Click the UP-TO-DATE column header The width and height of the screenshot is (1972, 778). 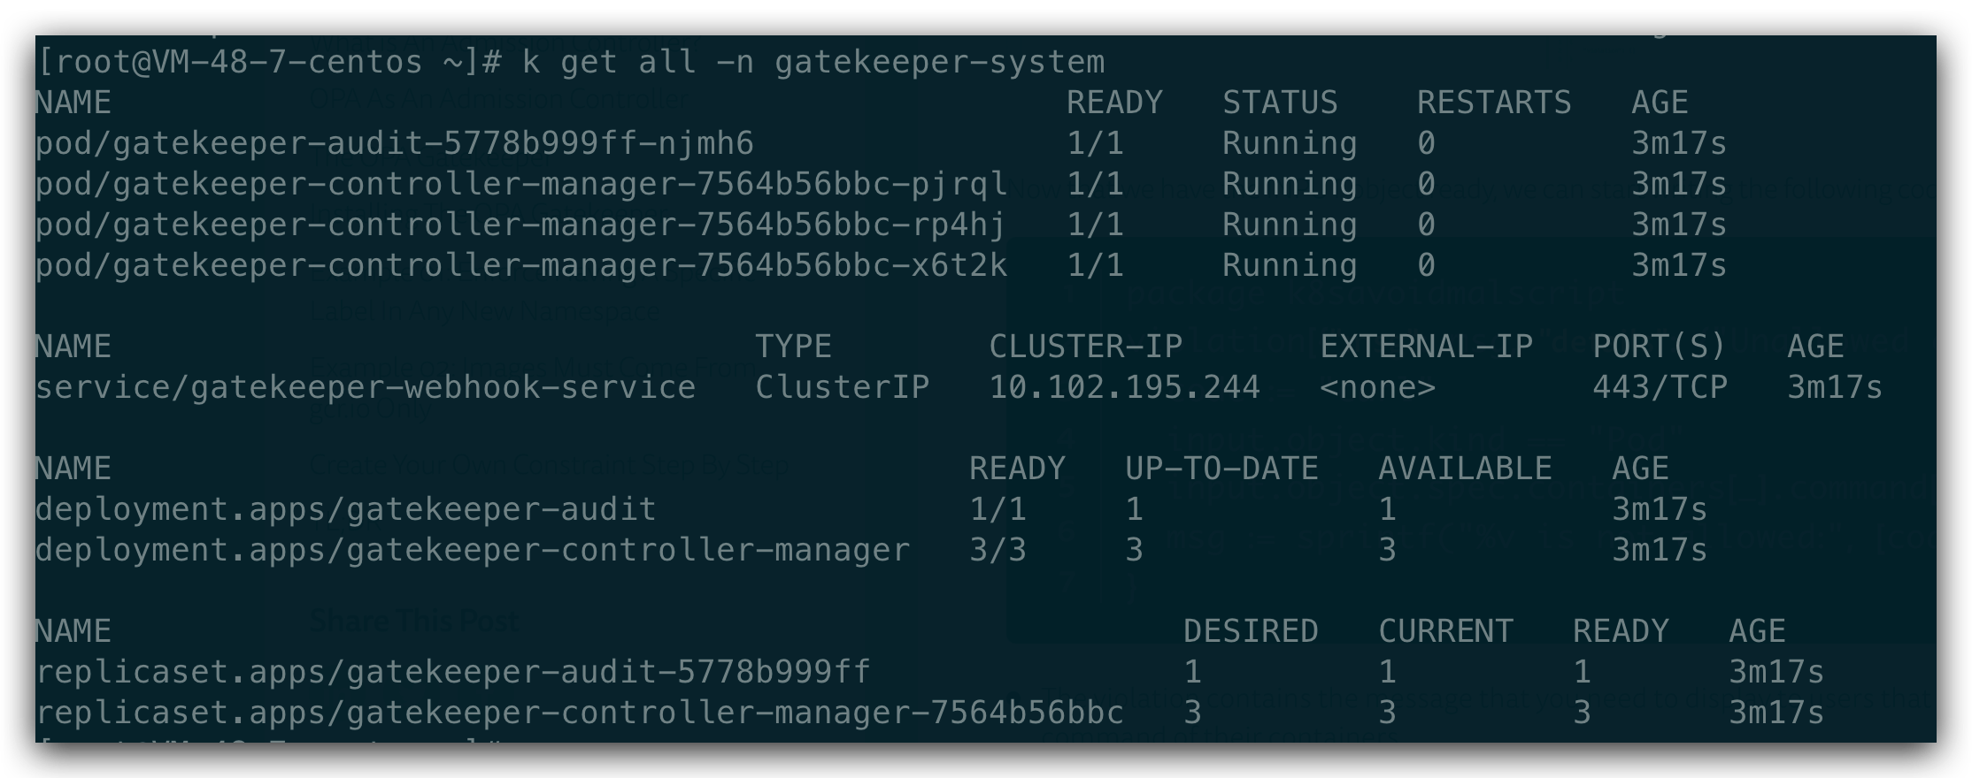coord(1221,469)
